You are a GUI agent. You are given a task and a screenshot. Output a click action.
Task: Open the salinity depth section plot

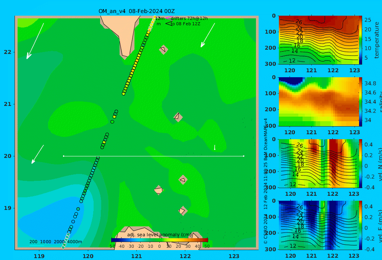pos(319,102)
